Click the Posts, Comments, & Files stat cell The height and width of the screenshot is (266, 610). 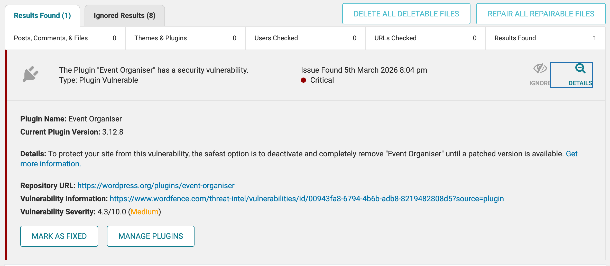(x=65, y=38)
